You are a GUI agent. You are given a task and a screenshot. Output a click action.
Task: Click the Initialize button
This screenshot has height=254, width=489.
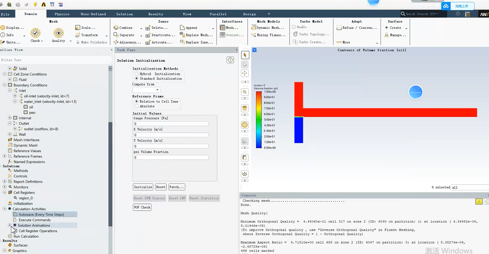point(143,187)
